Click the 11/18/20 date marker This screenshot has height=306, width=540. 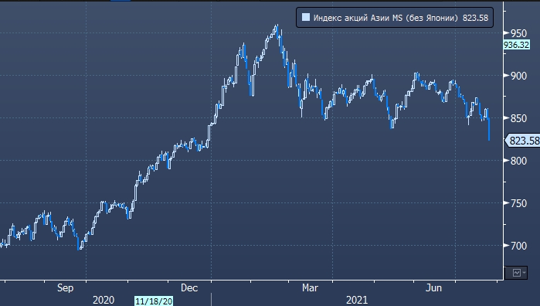point(154,301)
